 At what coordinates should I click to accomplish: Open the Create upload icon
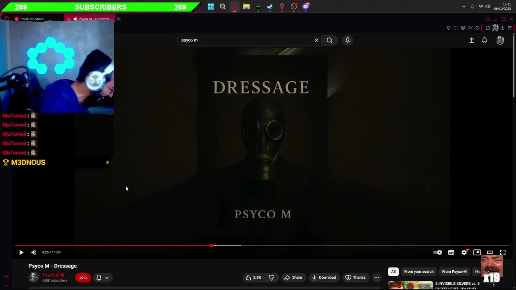point(472,40)
